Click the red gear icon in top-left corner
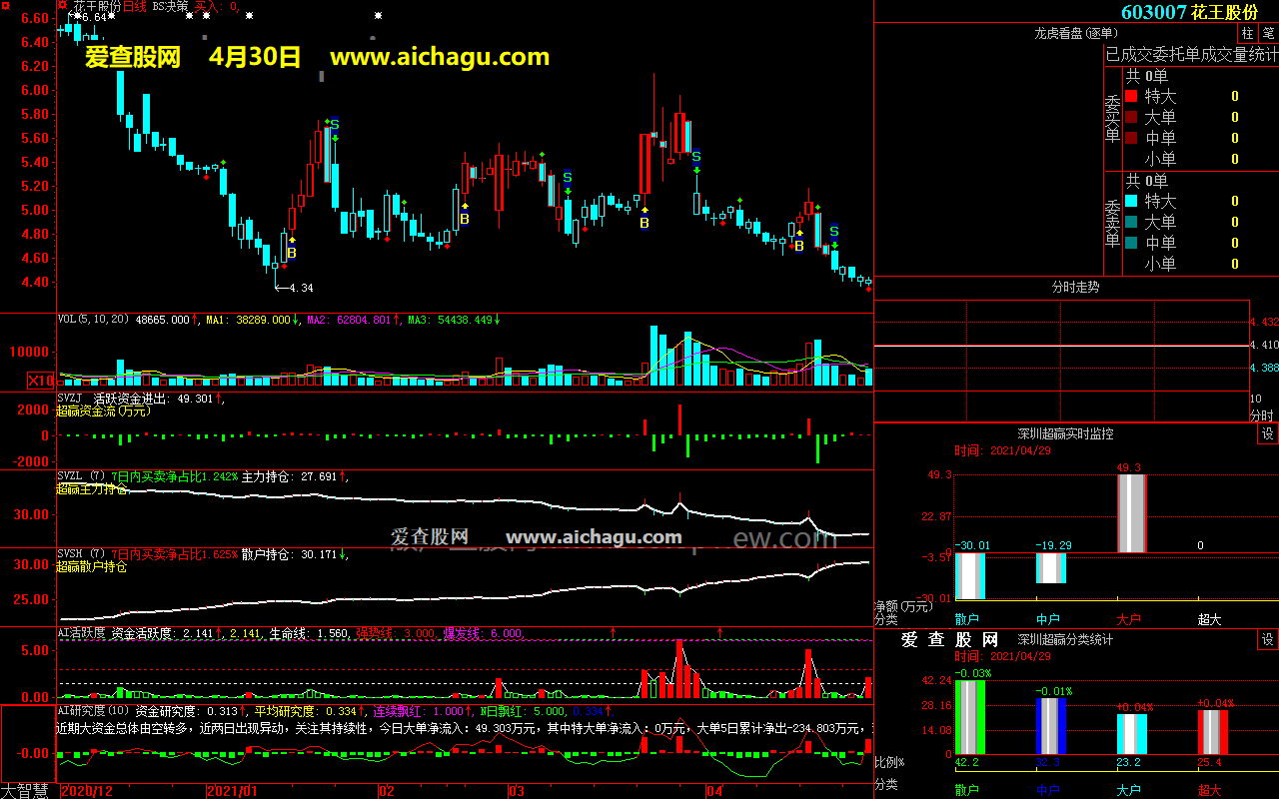This screenshot has height=799, width=1279. 6,6
